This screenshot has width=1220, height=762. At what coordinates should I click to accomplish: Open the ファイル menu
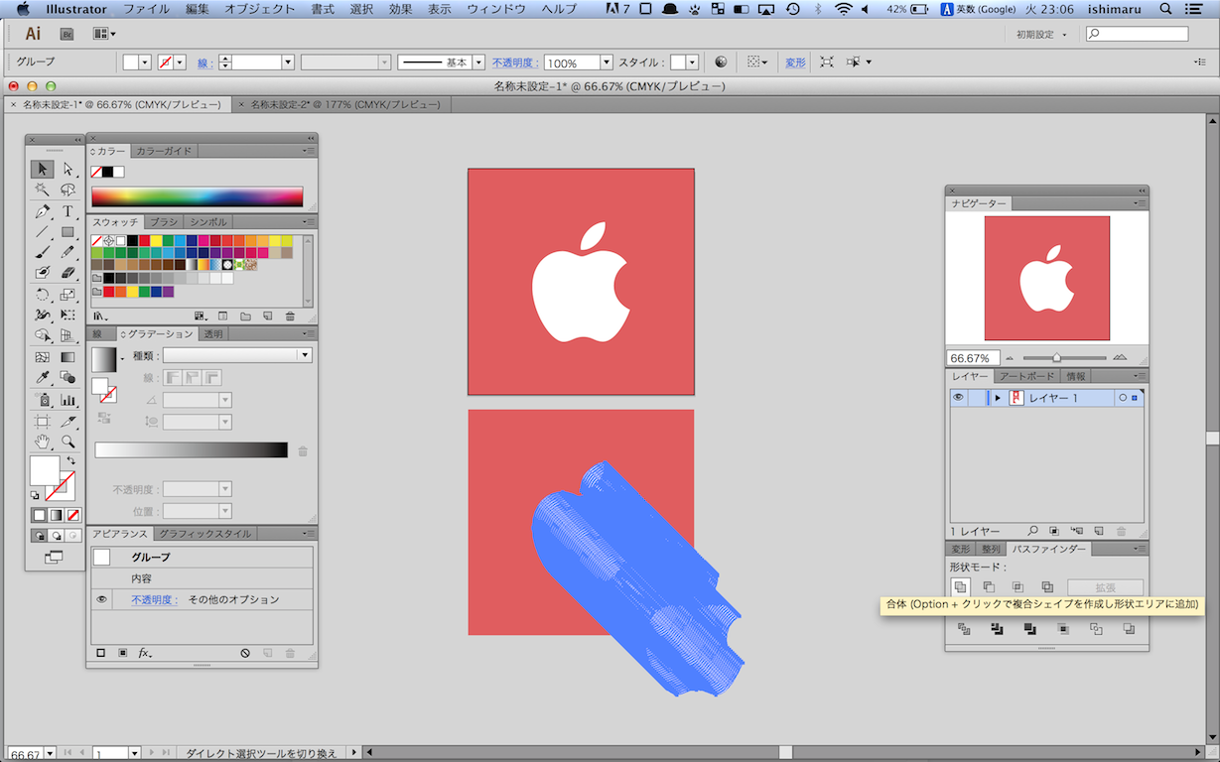[x=146, y=9]
